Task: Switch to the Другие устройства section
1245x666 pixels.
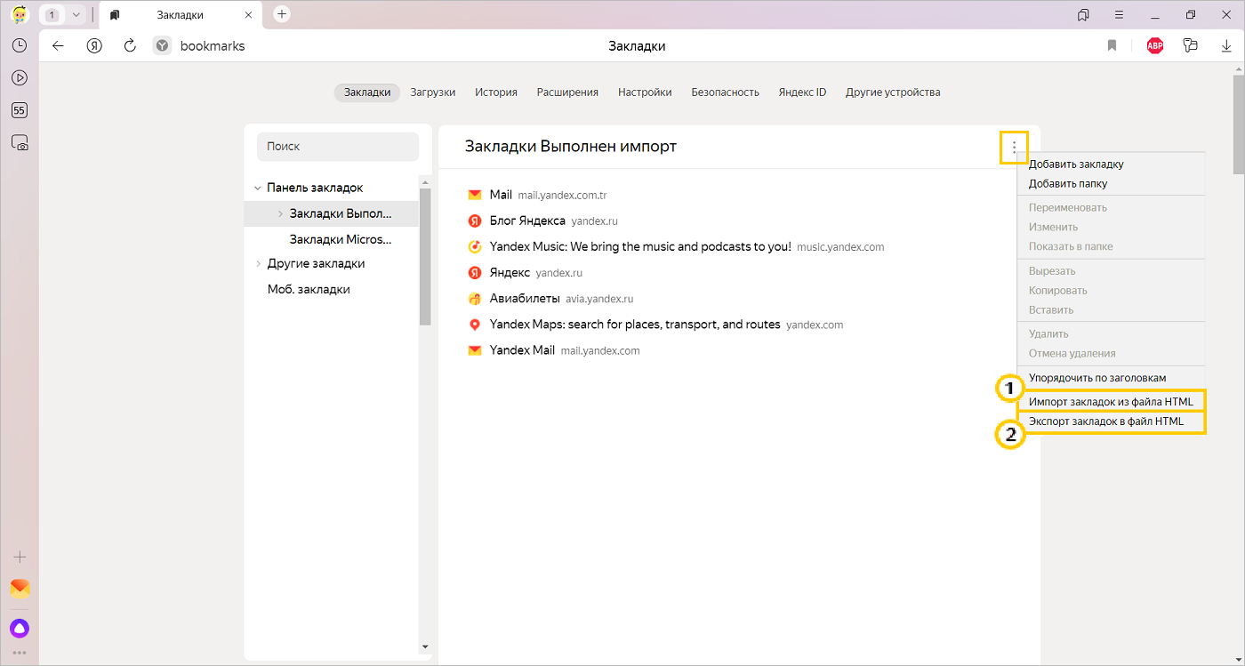Action: (893, 92)
